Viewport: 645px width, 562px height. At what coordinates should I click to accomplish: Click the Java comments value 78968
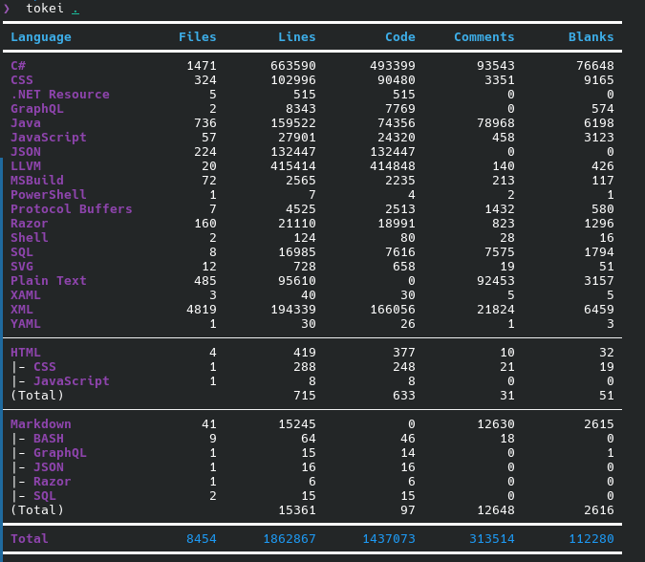pos(496,123)
